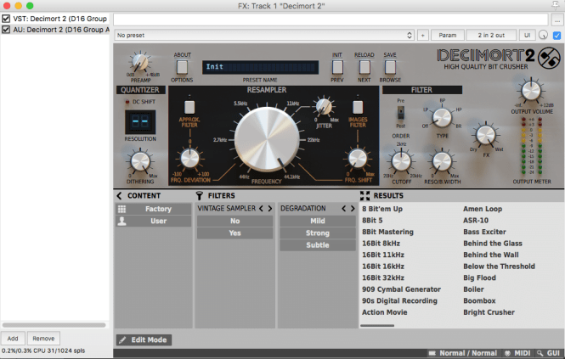Click the Frq. Shift knob
The width and height of the screenshot is (565, 359).
[358, 159]
